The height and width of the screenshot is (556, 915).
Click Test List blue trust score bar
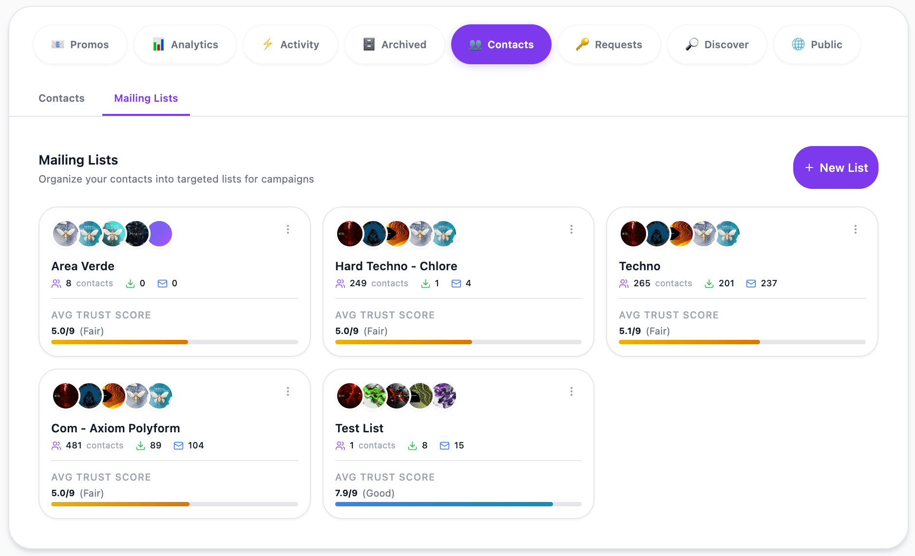point(443,504)
